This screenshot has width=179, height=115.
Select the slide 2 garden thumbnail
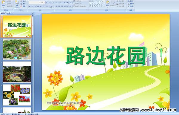pos(17,49)
